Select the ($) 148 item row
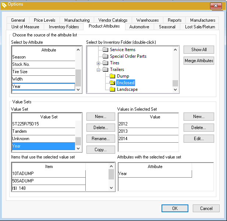The width and height of the screenshot is (227, 221). (x=49, y=188)
